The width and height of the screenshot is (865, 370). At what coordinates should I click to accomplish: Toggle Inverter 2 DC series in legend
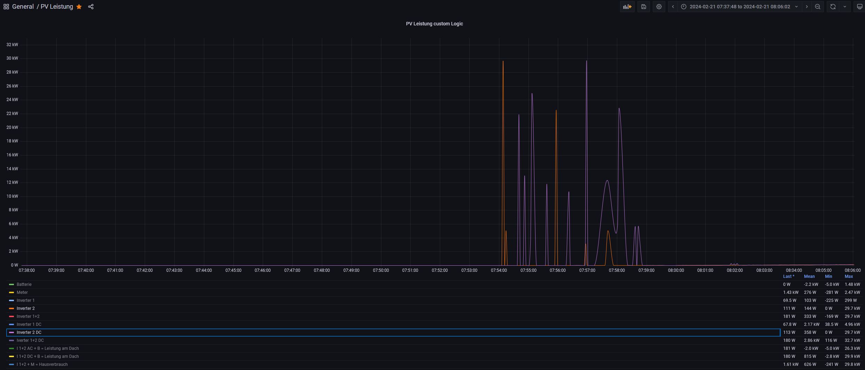click(29, 332)
